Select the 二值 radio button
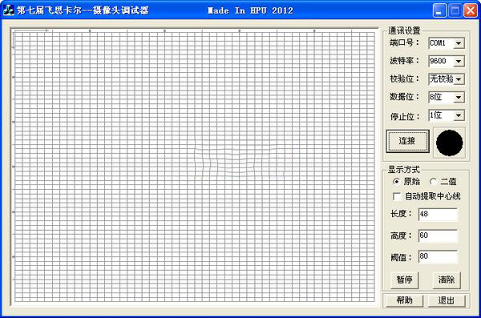481x318 pixels. coord(433,182)
